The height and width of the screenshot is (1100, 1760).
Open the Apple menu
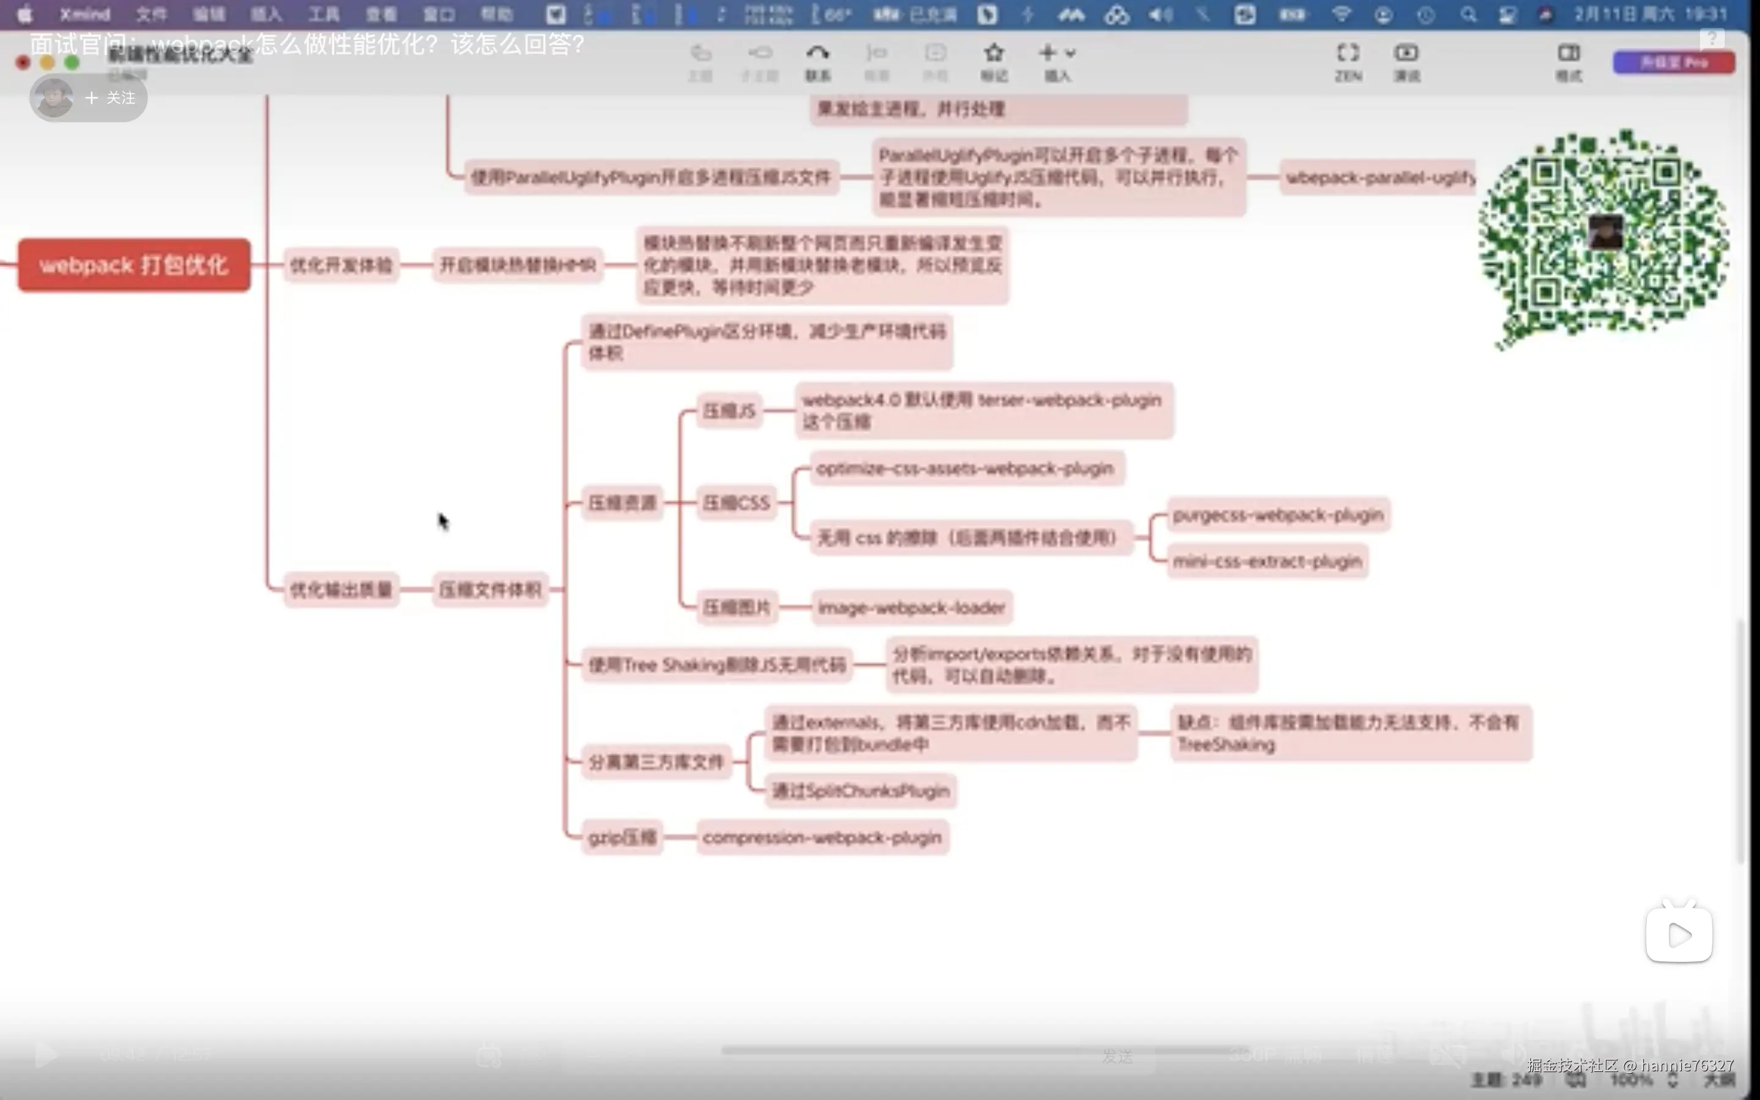24,15
